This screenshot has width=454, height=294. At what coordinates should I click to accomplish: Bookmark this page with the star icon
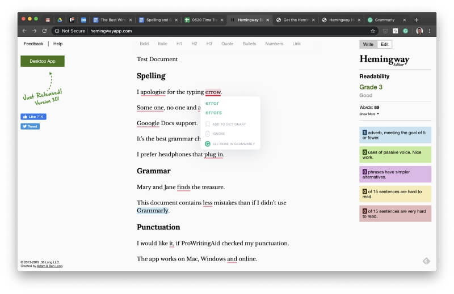coord(373,31)
